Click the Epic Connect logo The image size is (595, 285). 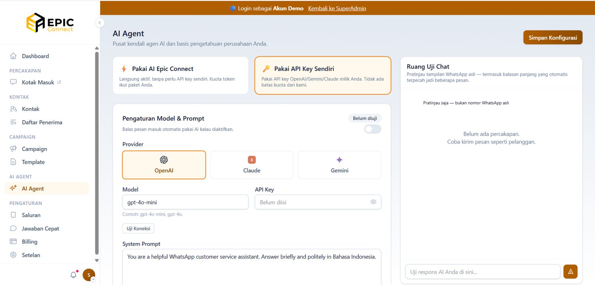pyautogui.click(x=50, y=23)
